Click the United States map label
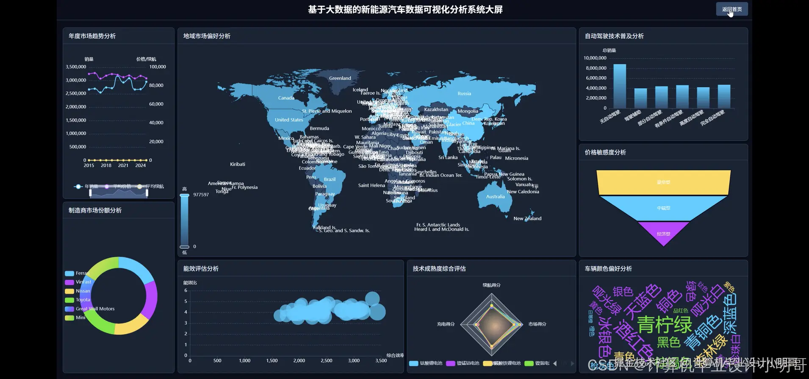The image size is (809, 379). point(289,120)
